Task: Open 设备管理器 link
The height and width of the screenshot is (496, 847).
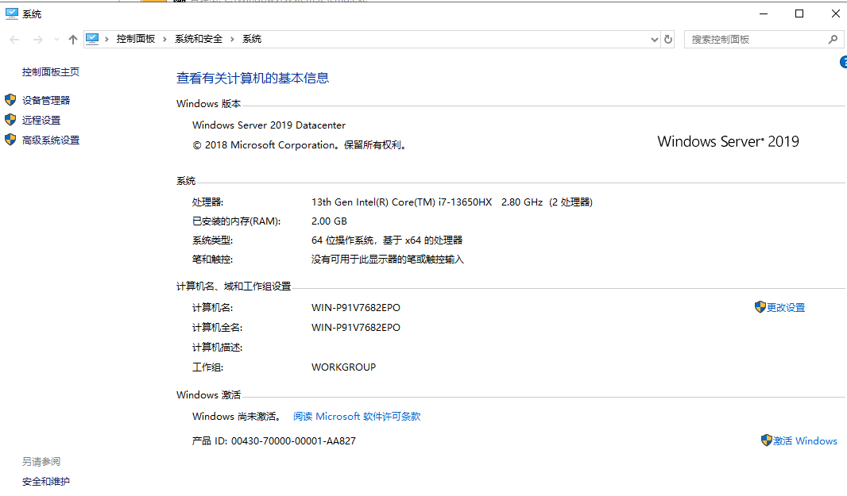Action: [46, 100]
